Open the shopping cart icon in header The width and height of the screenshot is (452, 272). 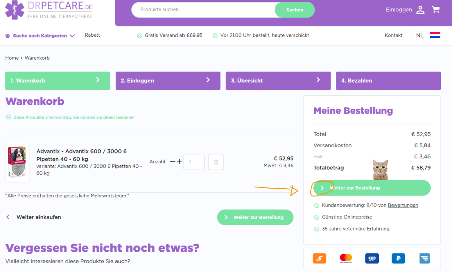436,10
